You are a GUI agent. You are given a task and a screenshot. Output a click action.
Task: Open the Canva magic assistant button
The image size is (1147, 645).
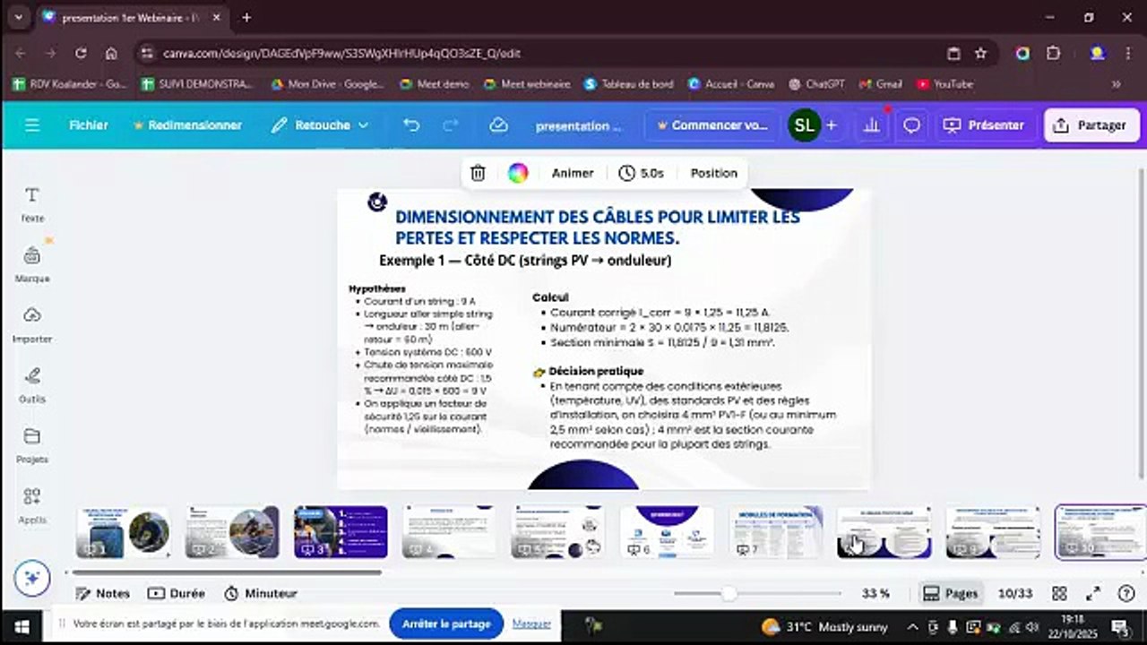[32, 578]
